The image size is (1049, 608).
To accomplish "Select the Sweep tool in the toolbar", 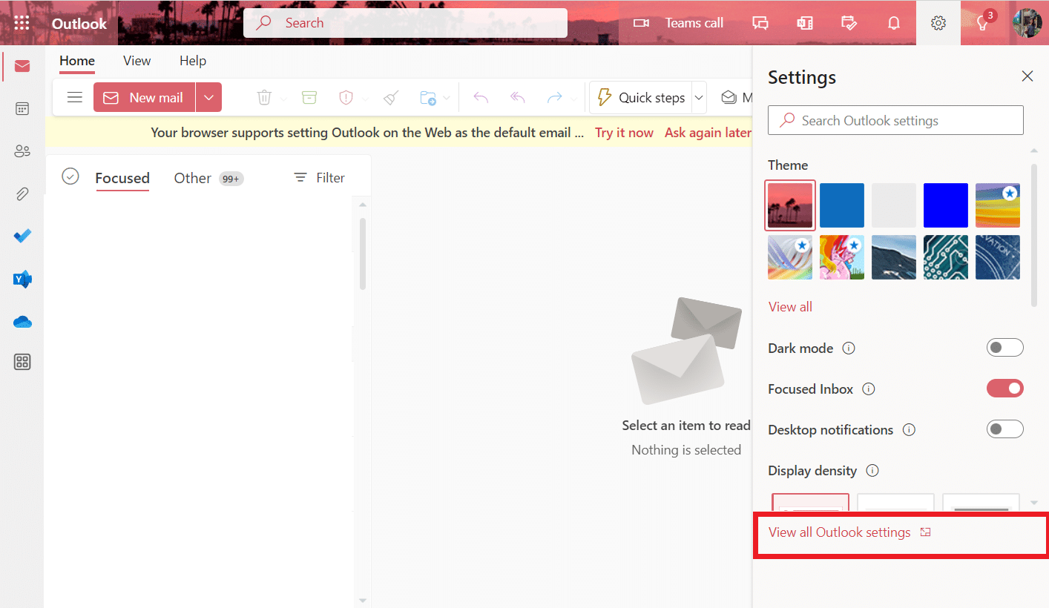I will [390, 97].
